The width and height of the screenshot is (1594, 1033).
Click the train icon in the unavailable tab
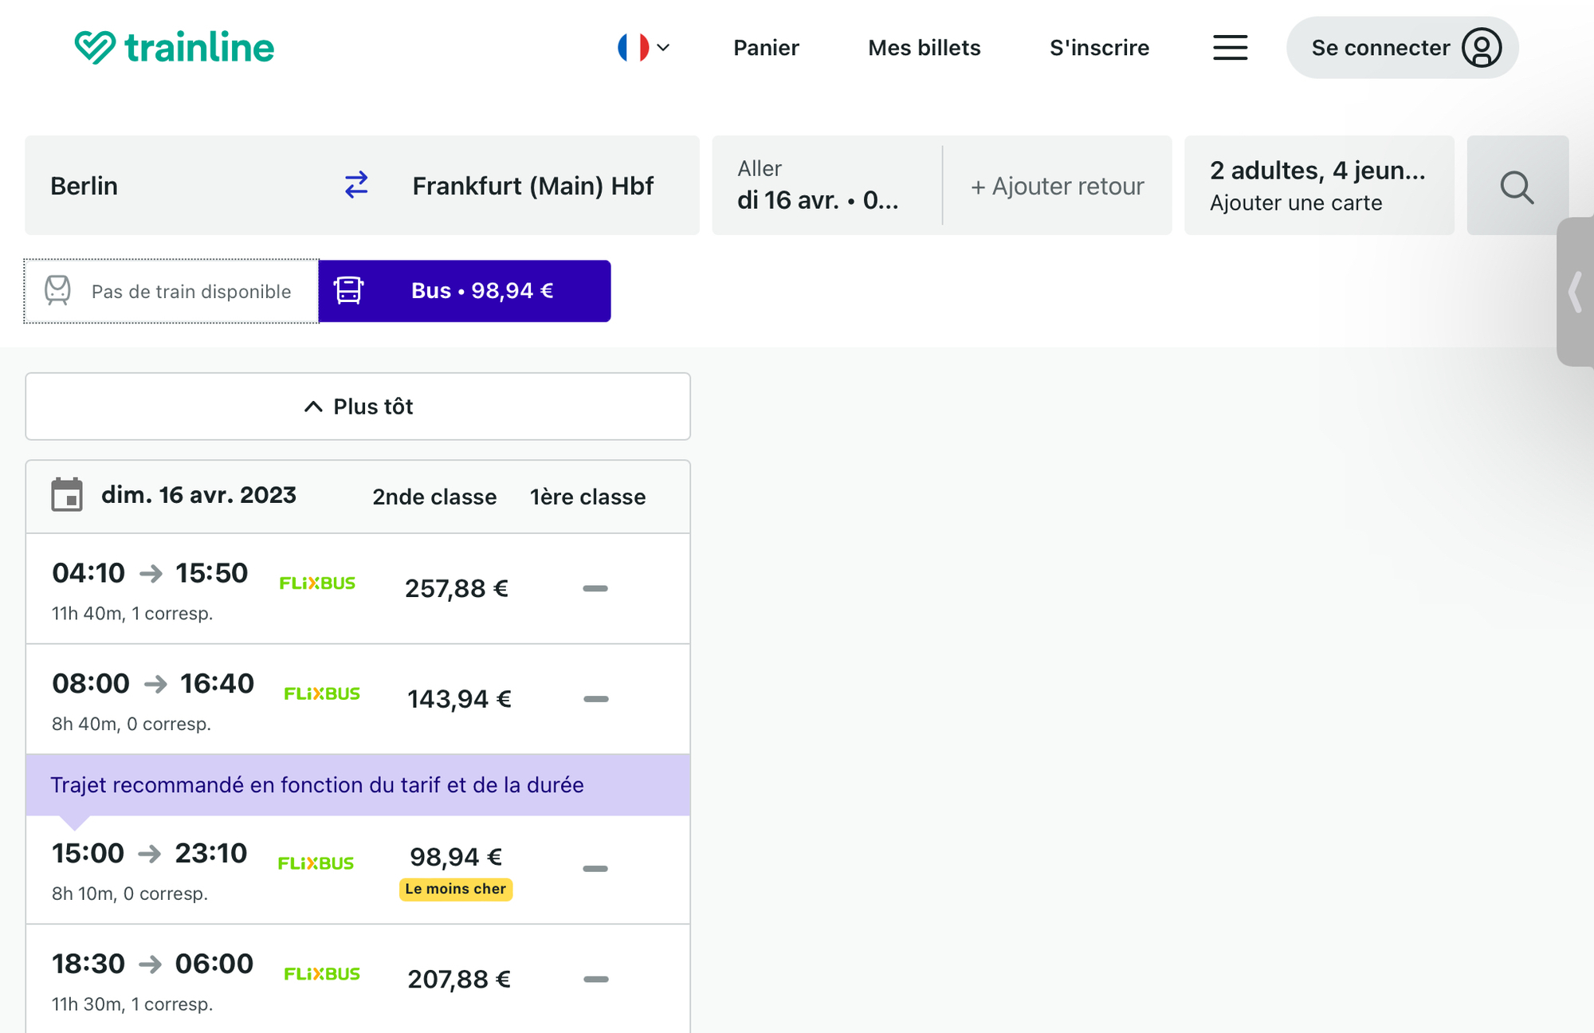point(57,291)
